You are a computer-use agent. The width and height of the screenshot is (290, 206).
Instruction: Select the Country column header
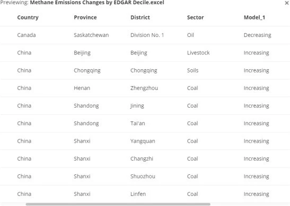[28, 17]
